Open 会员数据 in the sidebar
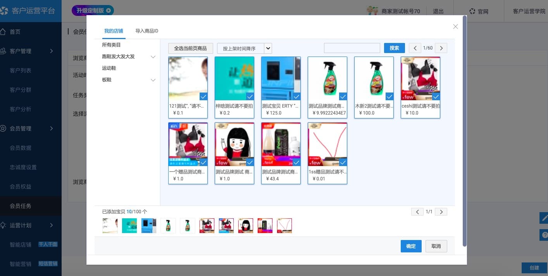548x276 pixels. tap(21, 148)
